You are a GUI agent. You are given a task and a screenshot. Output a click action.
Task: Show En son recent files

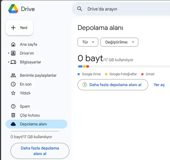(36, 84)
